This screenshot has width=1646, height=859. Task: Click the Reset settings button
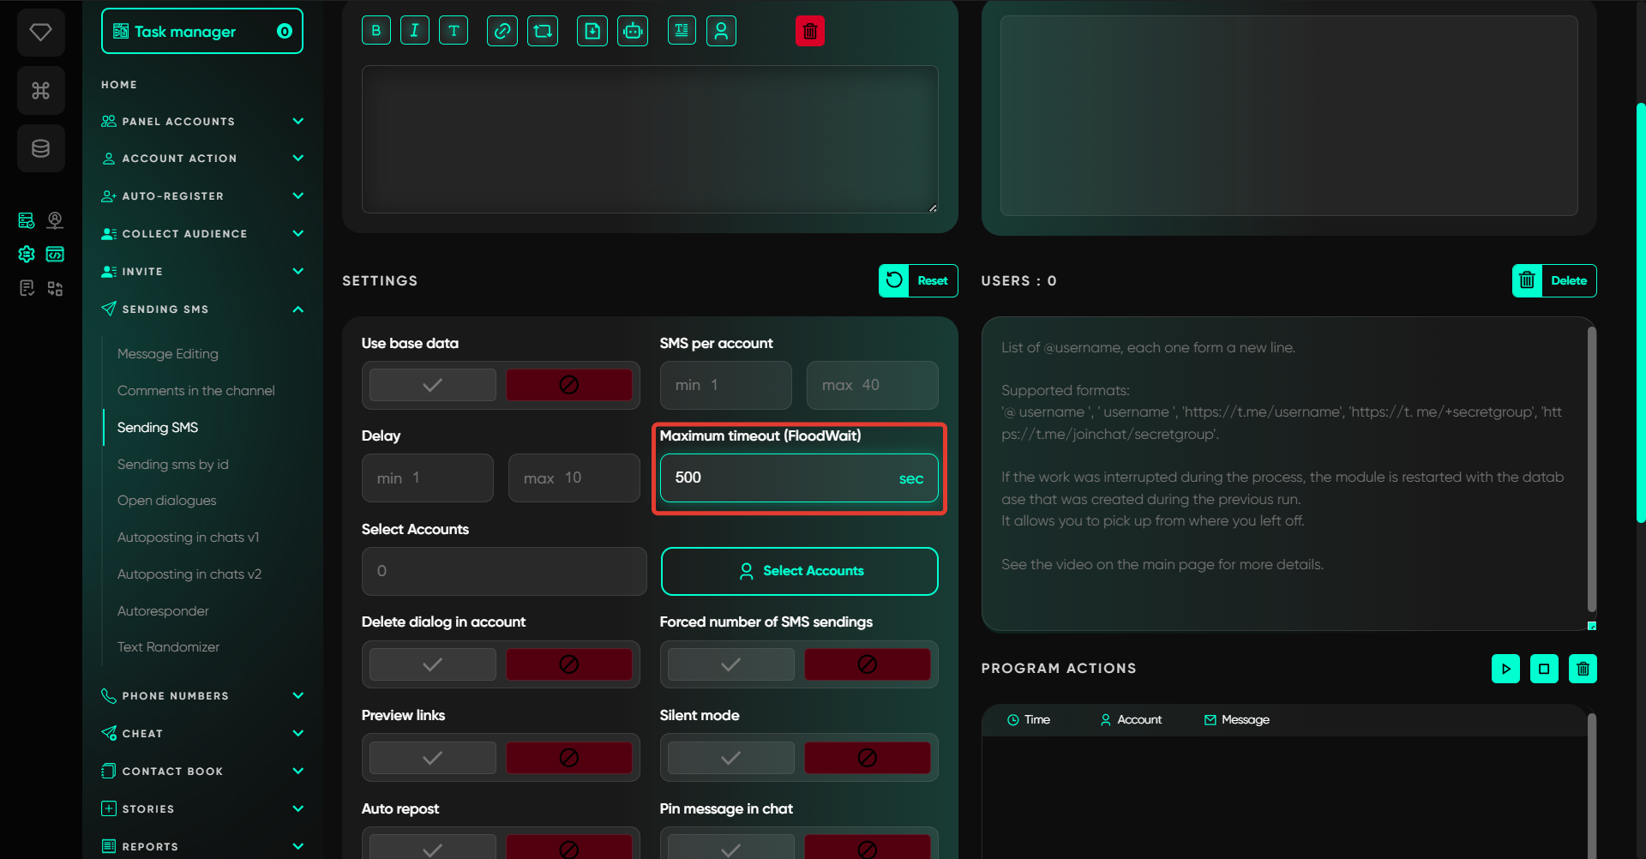(918, 280)
